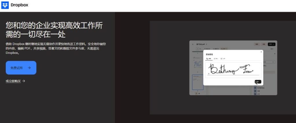The width and height of the screenshot is (296, 123).
Task: Close the 添加签名 dialog
Action: pos(261,52)
